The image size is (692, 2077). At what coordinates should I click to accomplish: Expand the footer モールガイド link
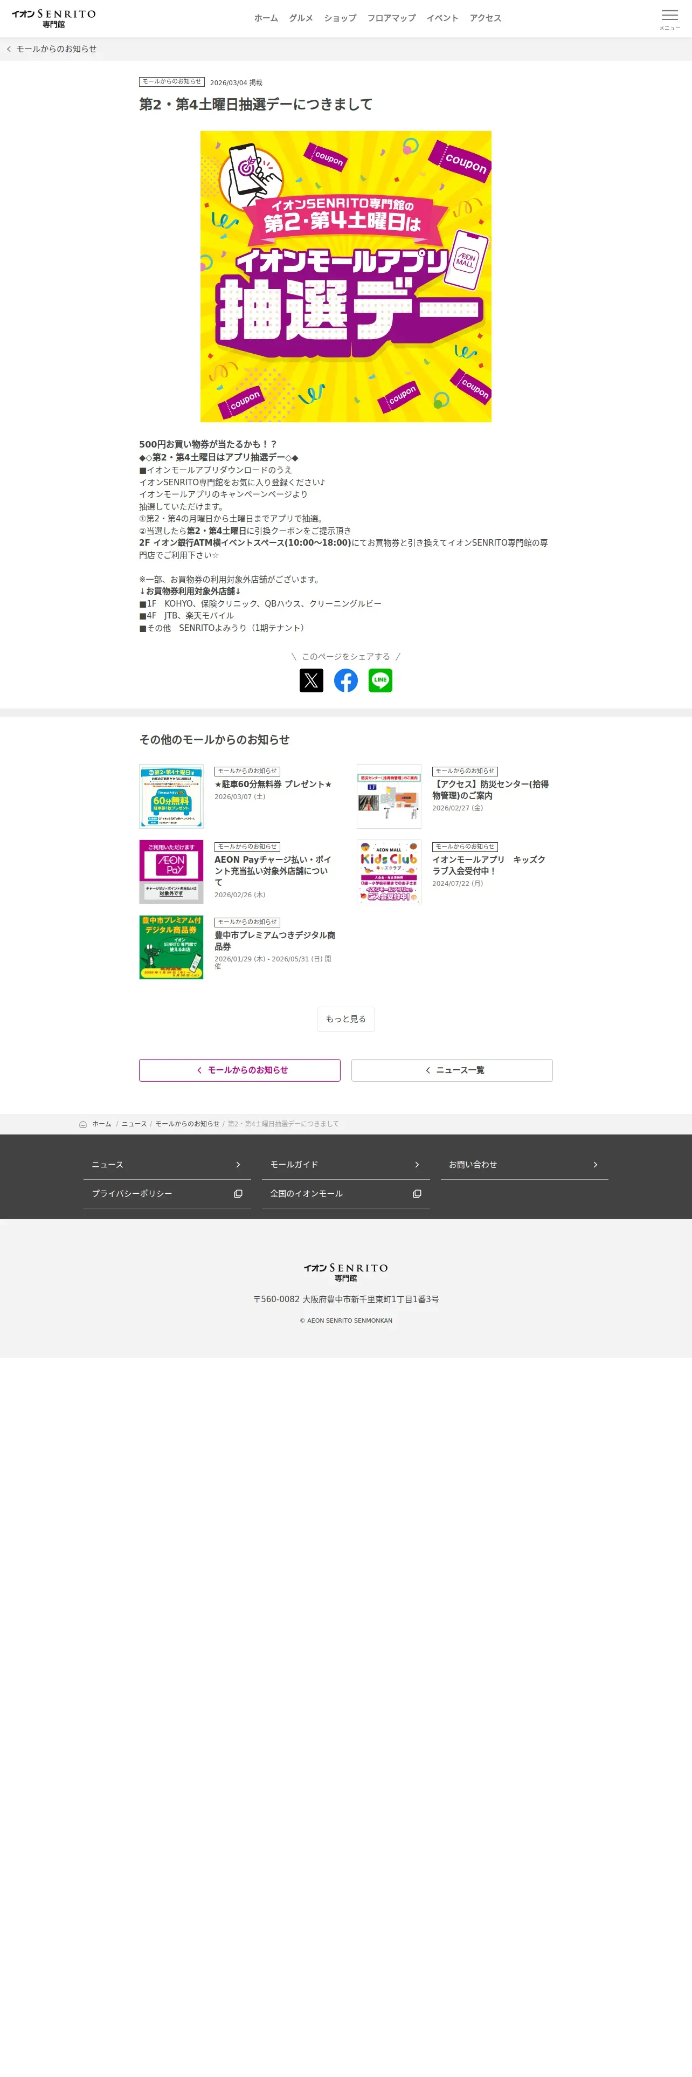[x=345, y=1165]
